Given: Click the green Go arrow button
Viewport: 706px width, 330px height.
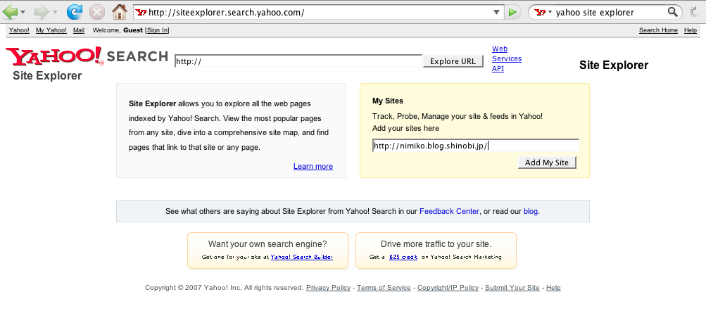Looking at the screenshot, I should pyautogui.click(x=512, y=13).
